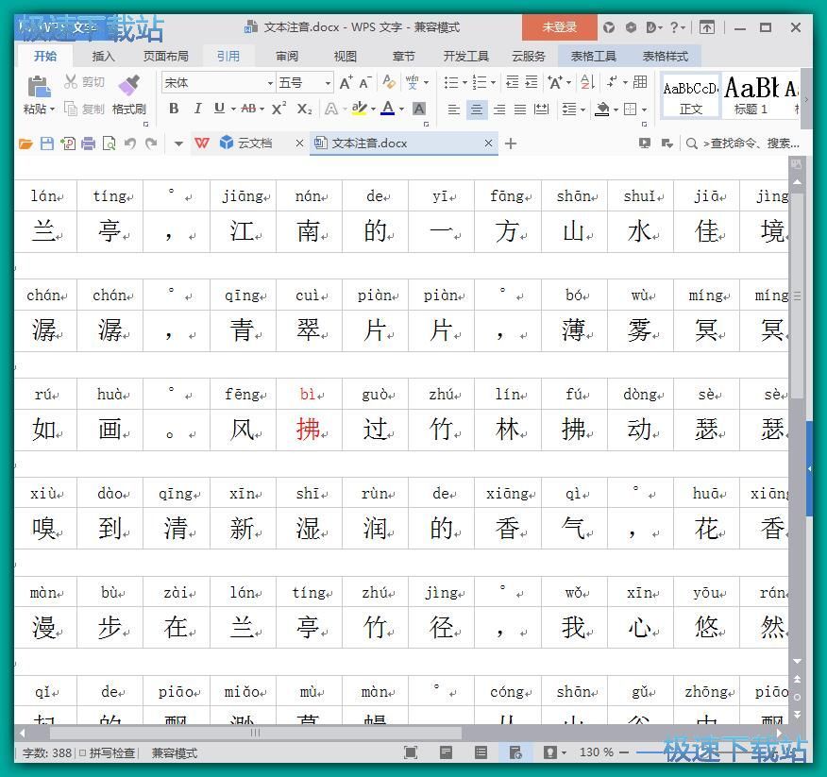This screenshot has height=777, width=827.
Task: Click numbered list icon
Action: [480, 82]
